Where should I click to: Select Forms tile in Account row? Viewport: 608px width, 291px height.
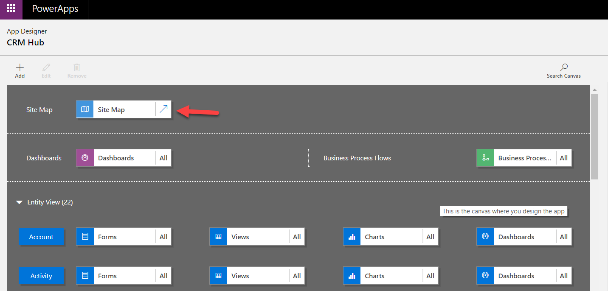[x=124, y=237]
